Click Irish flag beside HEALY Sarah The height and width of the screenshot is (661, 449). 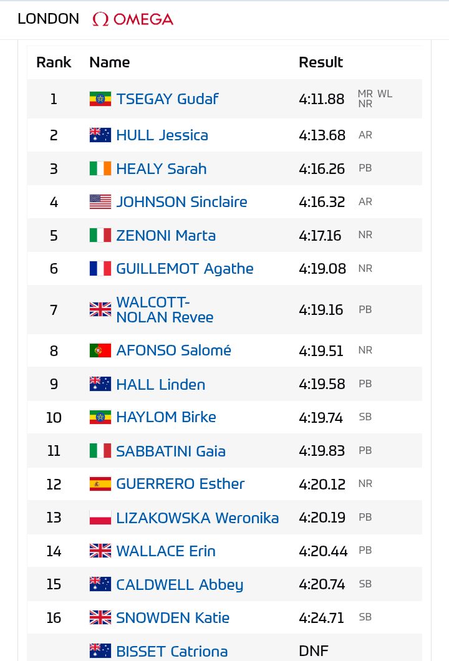point(100,168)
